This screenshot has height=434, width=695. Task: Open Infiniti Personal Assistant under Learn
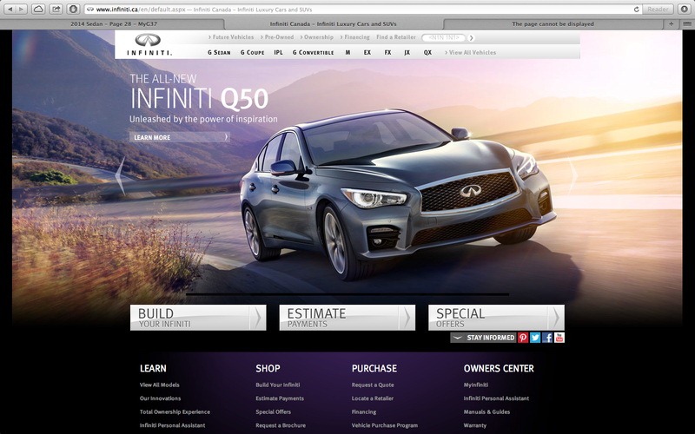[x=172, y=425]
